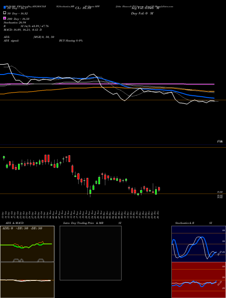Click the 'SI 14/5: 43.39 / 47.76' value
Image resolution: width=226 pixels, height=298 pixels.
35,26
